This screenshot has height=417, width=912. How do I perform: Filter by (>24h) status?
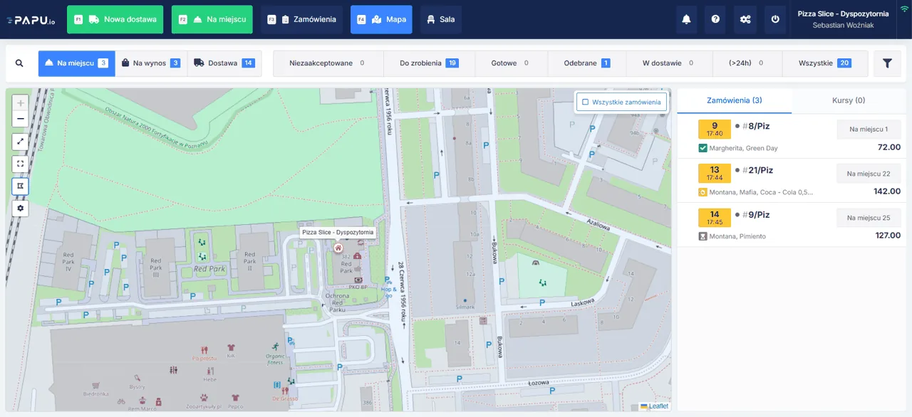tap(747, 63)
